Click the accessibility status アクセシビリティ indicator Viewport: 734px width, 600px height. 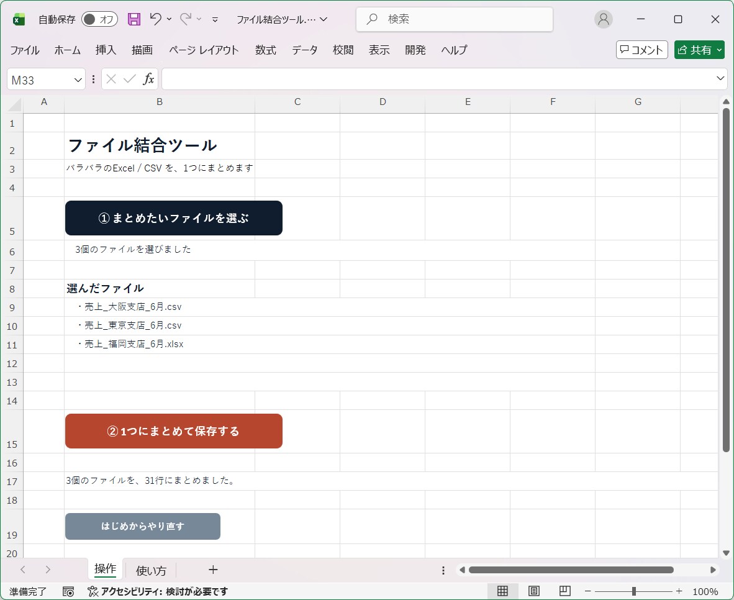158,591
